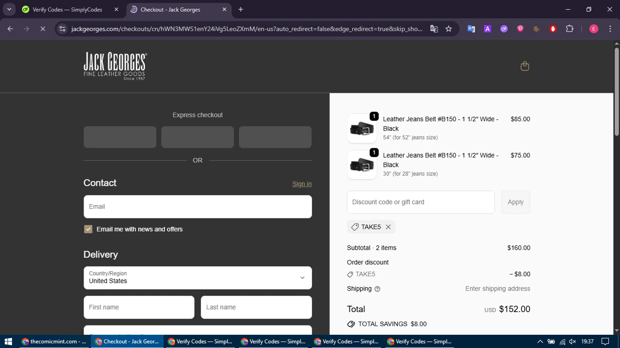Image resolution: width=620 pixels, height=348 pixels.
Task: Bookmark this page with the star icon
Action: (x=448, y=28)
